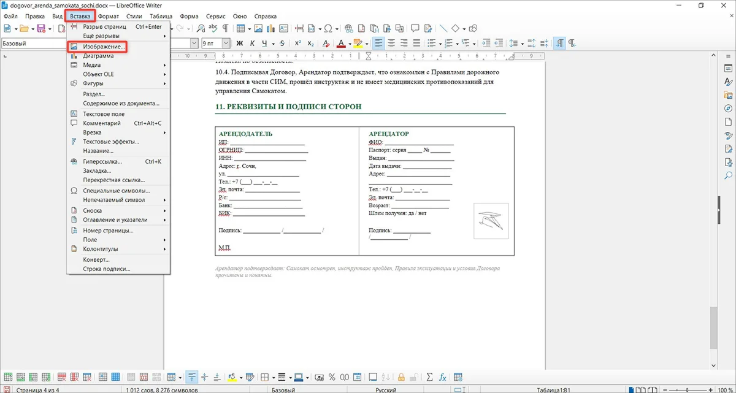The width and height of the screenshot is (736, 393).
Task: Toggle italic К formatting
Action: [x=252, y=44]
